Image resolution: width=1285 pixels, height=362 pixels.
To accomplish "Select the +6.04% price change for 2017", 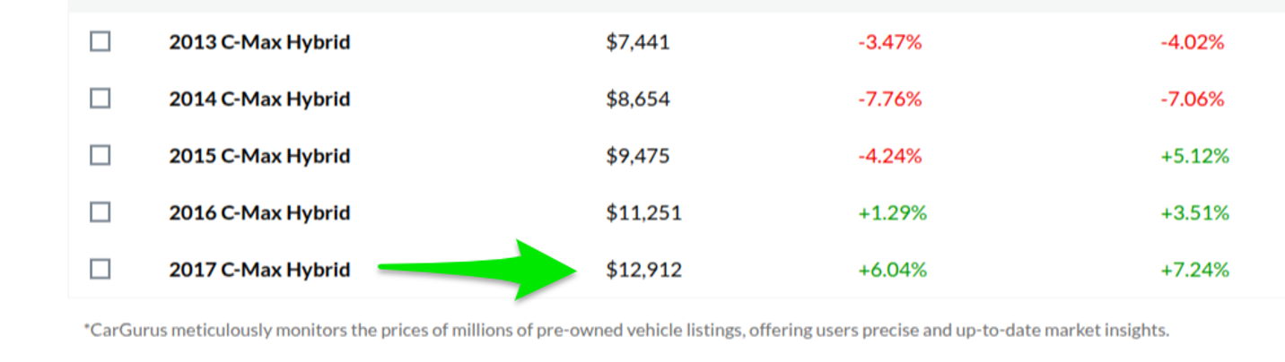I will pos(892,269).
